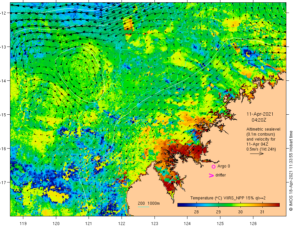
Task: Click the longitude label 122
Action: (122, 223)
